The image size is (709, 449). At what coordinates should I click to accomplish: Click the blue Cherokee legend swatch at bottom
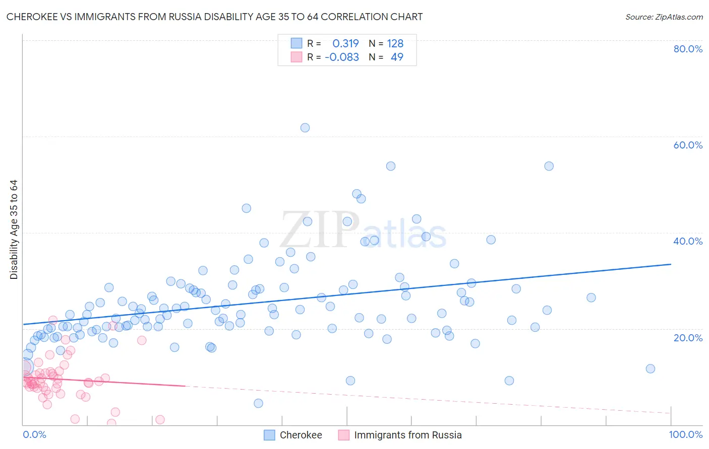(x=270, y=435)
